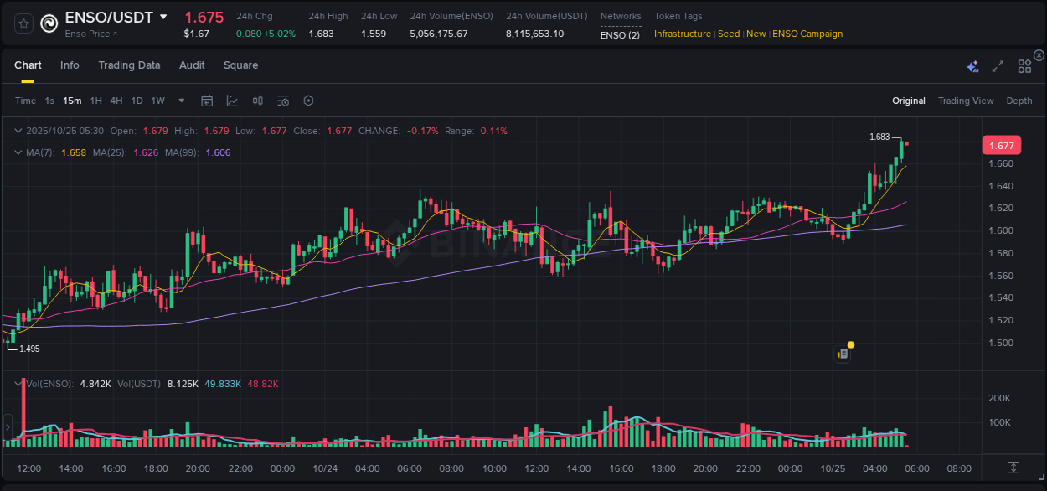Image resolution: width=1047 pixels, height=491 pixels.
Task: Open the chart settings hexagon icon
Action: (308, 100)
